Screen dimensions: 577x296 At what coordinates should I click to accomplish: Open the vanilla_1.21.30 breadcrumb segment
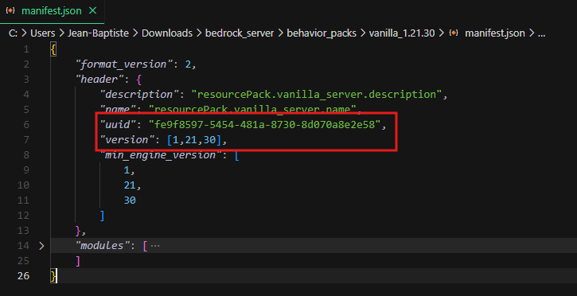[x=402, y=33]
